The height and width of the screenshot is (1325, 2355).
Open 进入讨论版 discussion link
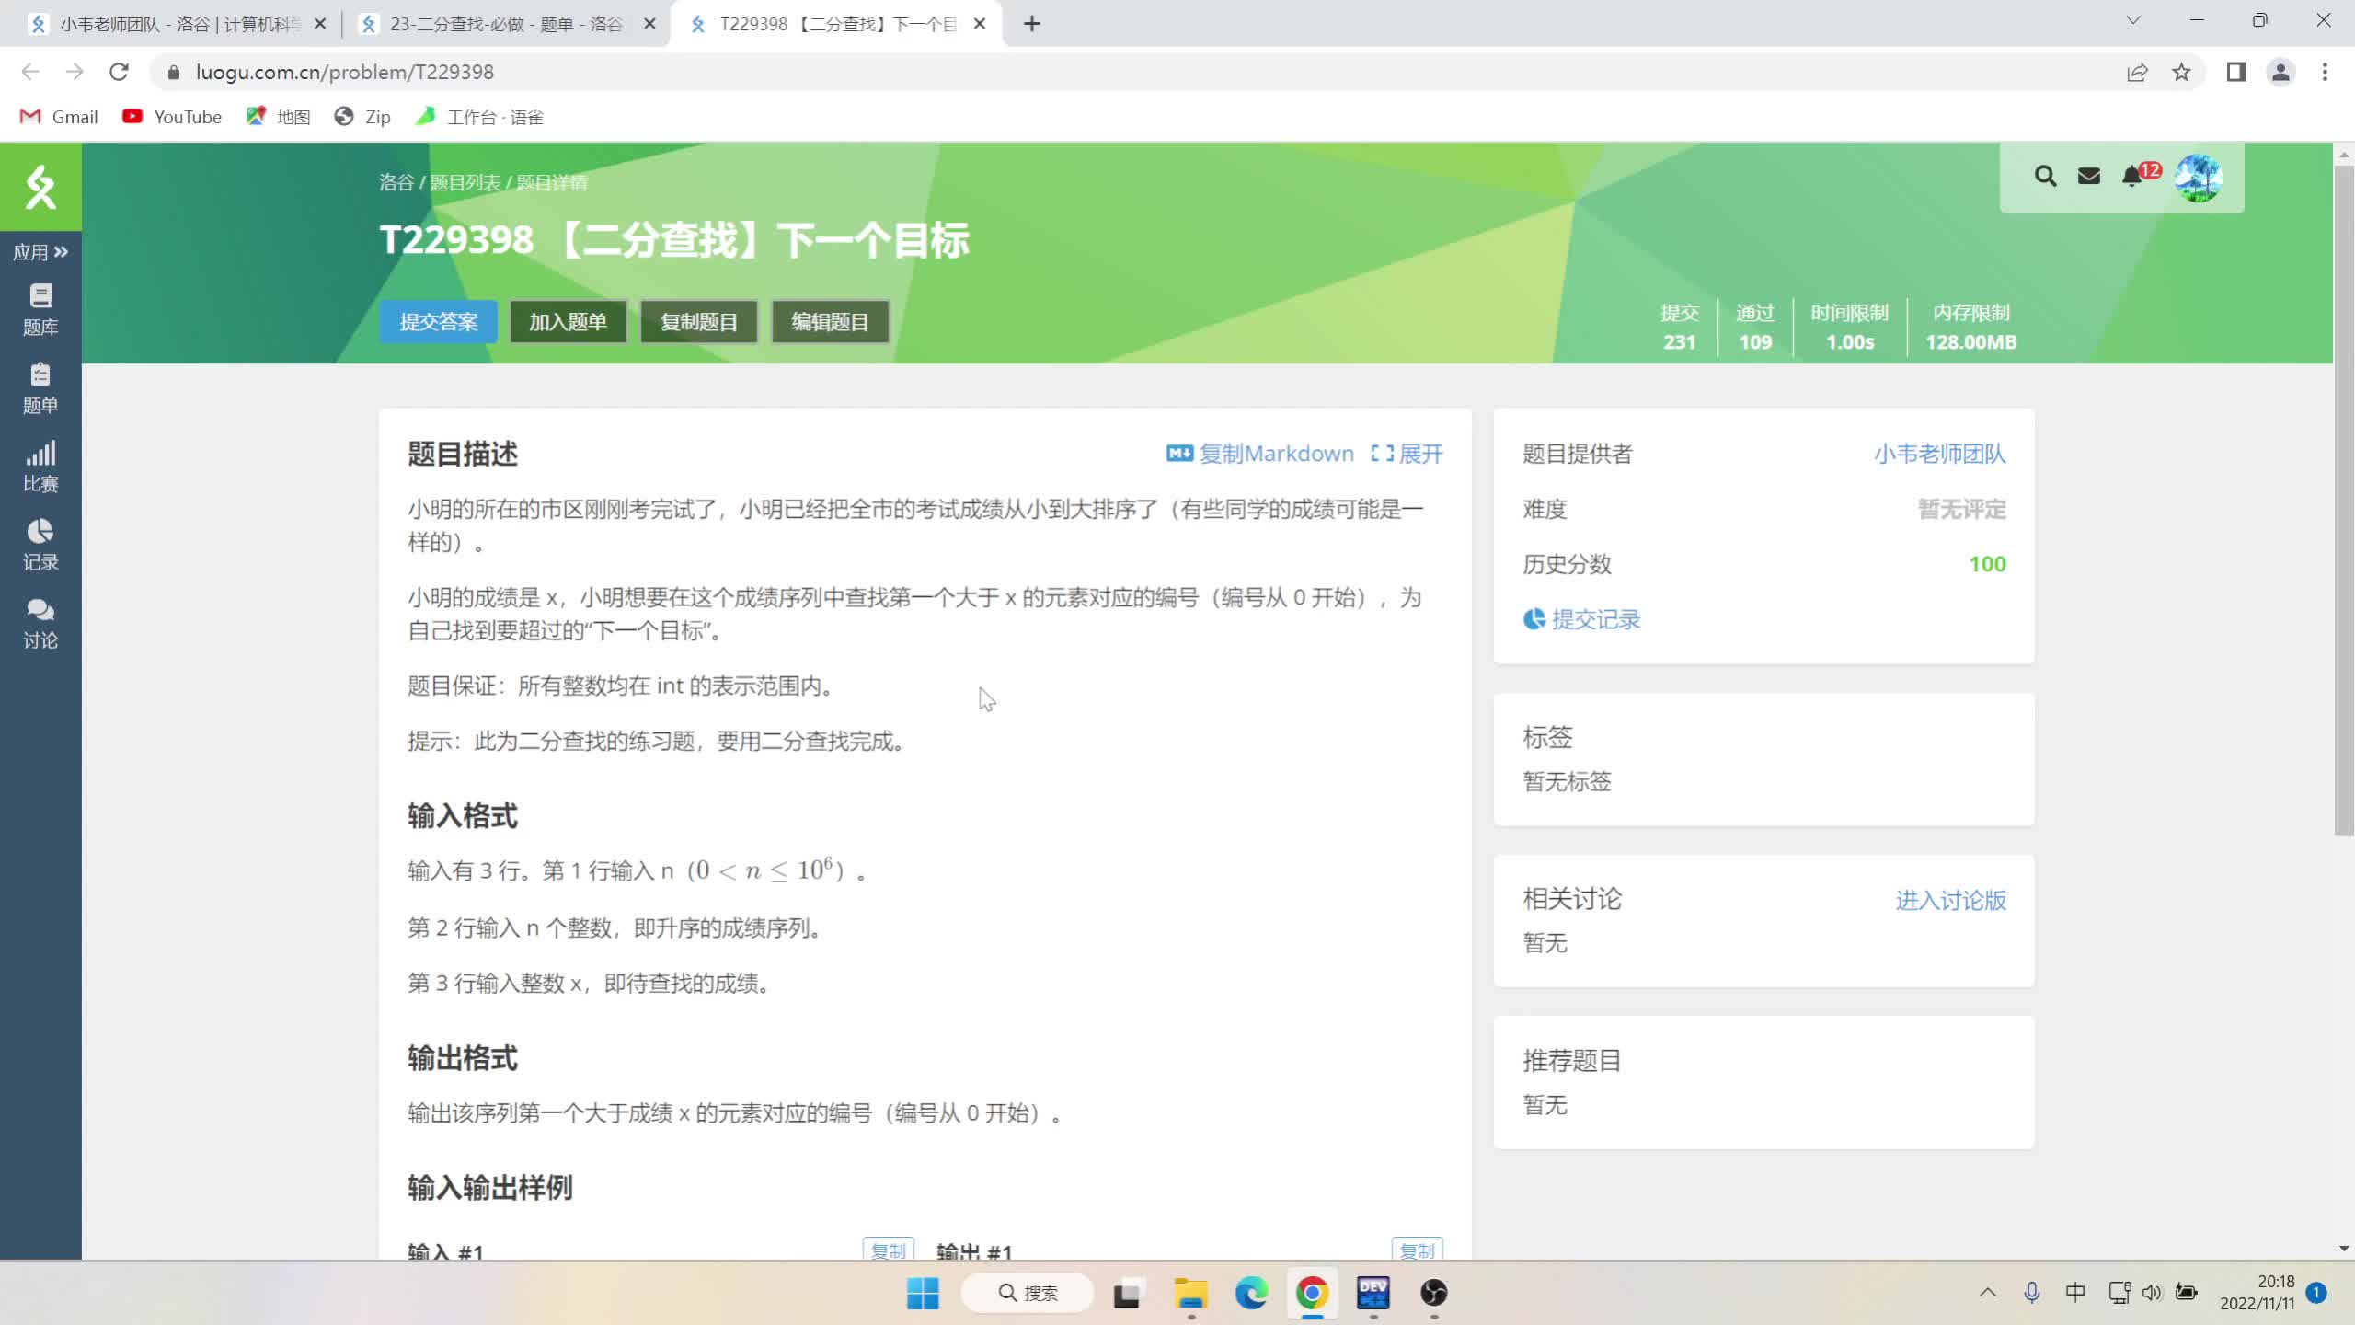pos(1950,901)
